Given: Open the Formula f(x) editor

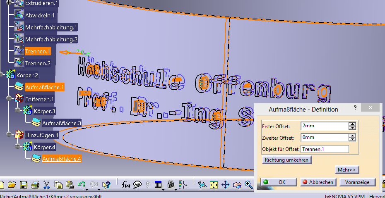Looking at the screenshot, I should [x=126, y=184].
